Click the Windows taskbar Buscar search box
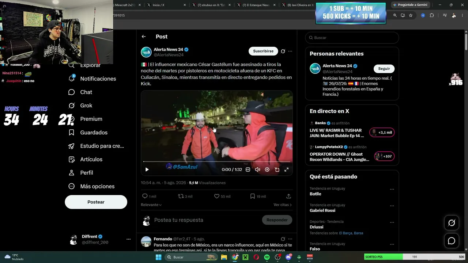Viewport: 468px width, 263px height. (x=191, y=257)
